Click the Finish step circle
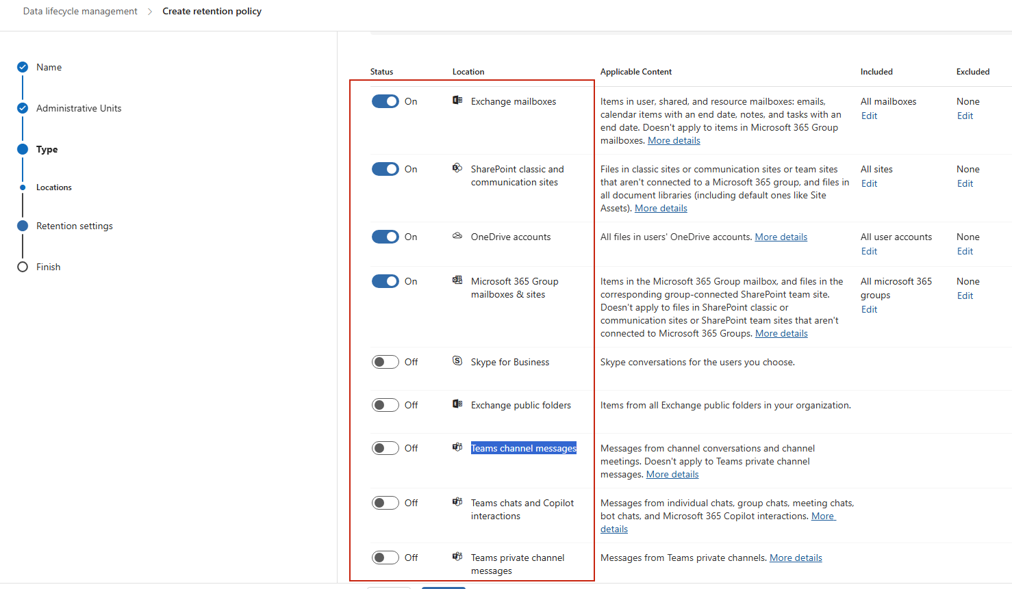 23,267
